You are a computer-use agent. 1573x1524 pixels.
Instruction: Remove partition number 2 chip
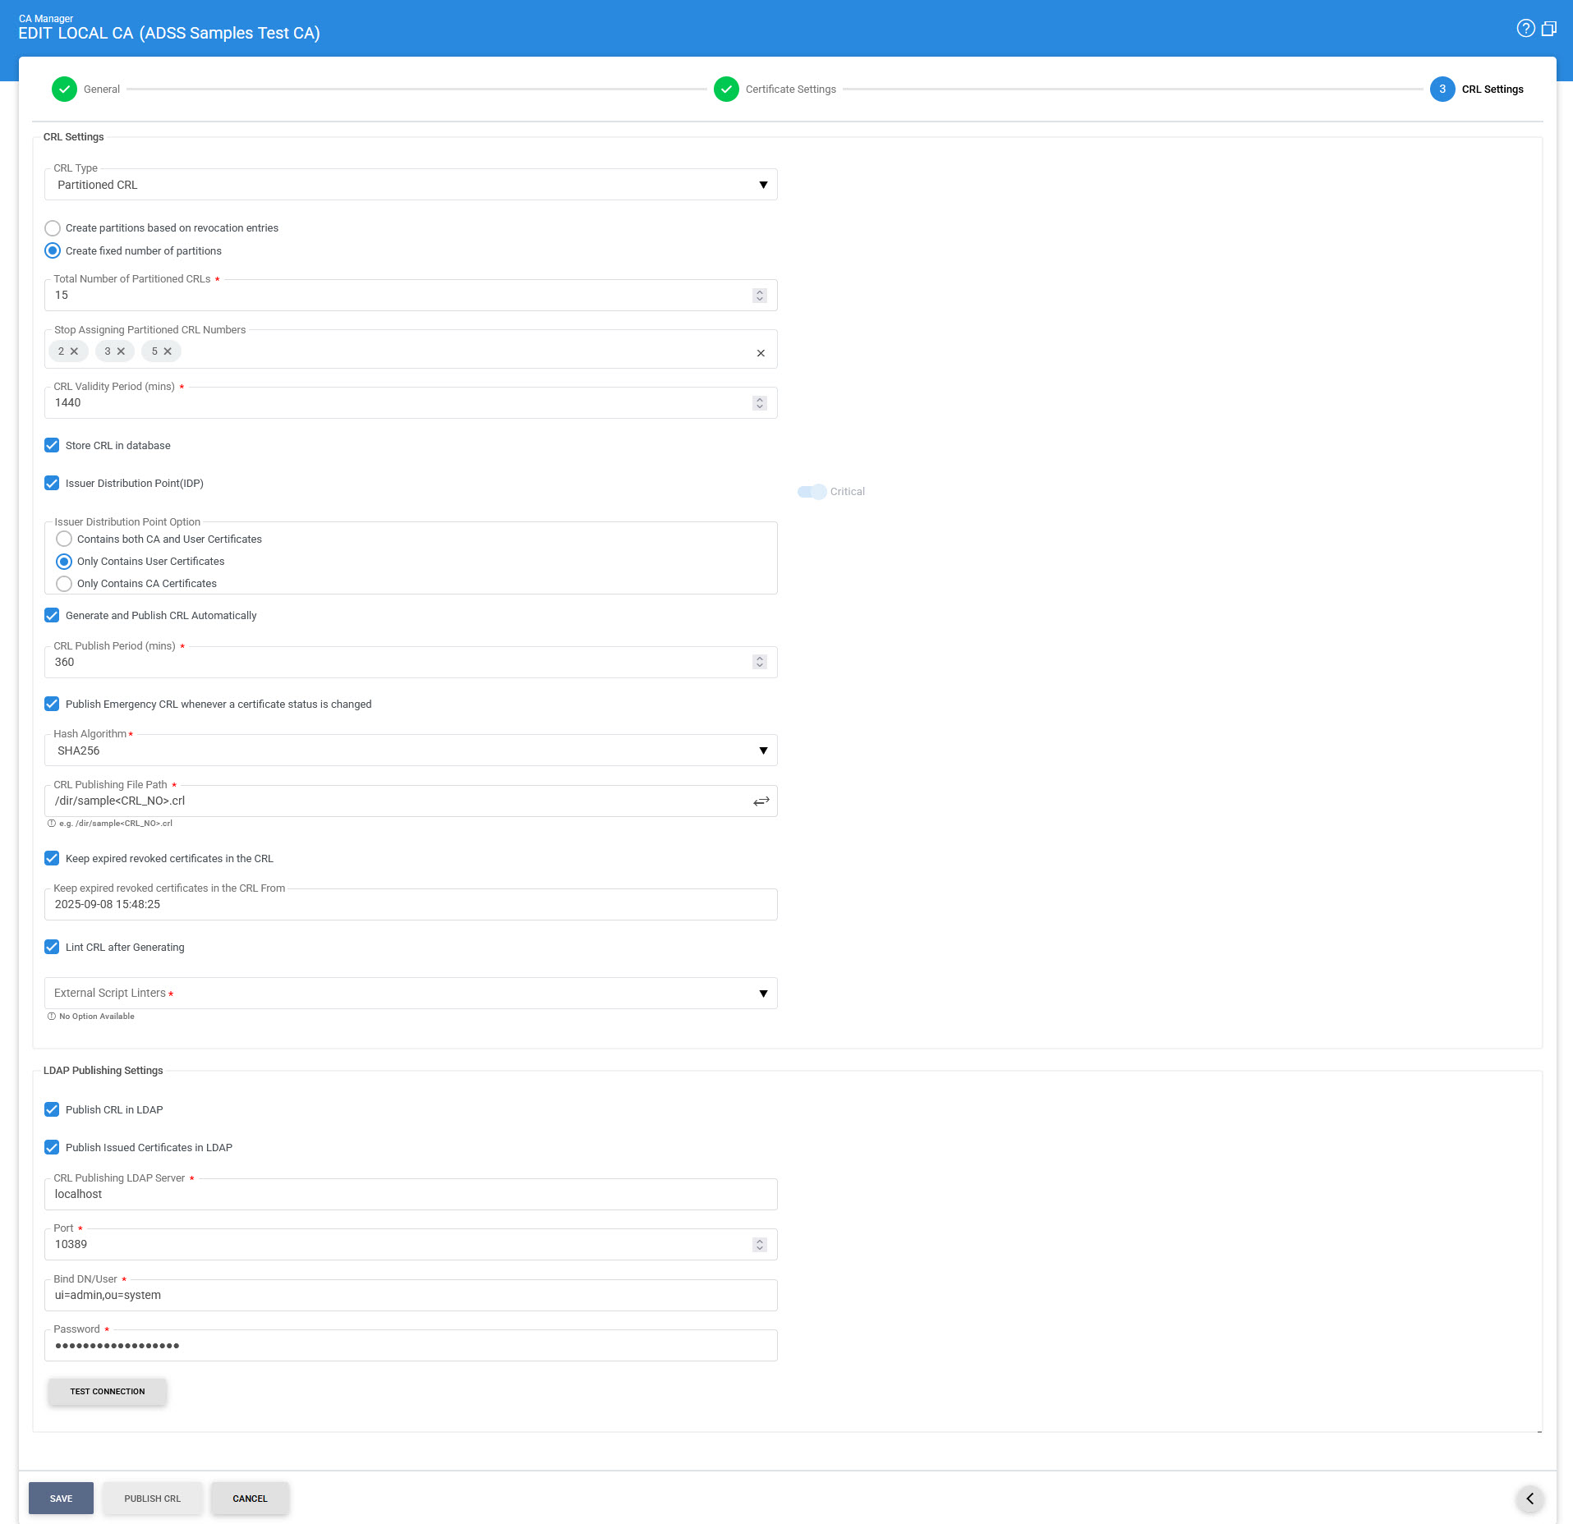[x=75, y=351]
